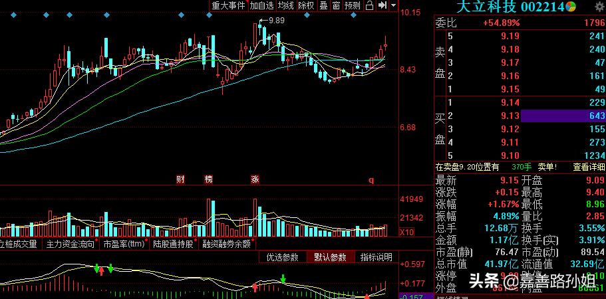This screenshot has height=299, width=606.
Task: Select sell level 1 price 9.15
Action: (510, 89)
